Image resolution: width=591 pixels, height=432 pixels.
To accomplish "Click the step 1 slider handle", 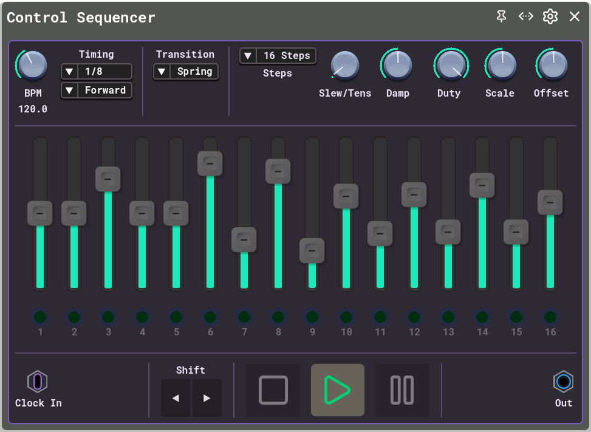I will [x=40, y=214].
